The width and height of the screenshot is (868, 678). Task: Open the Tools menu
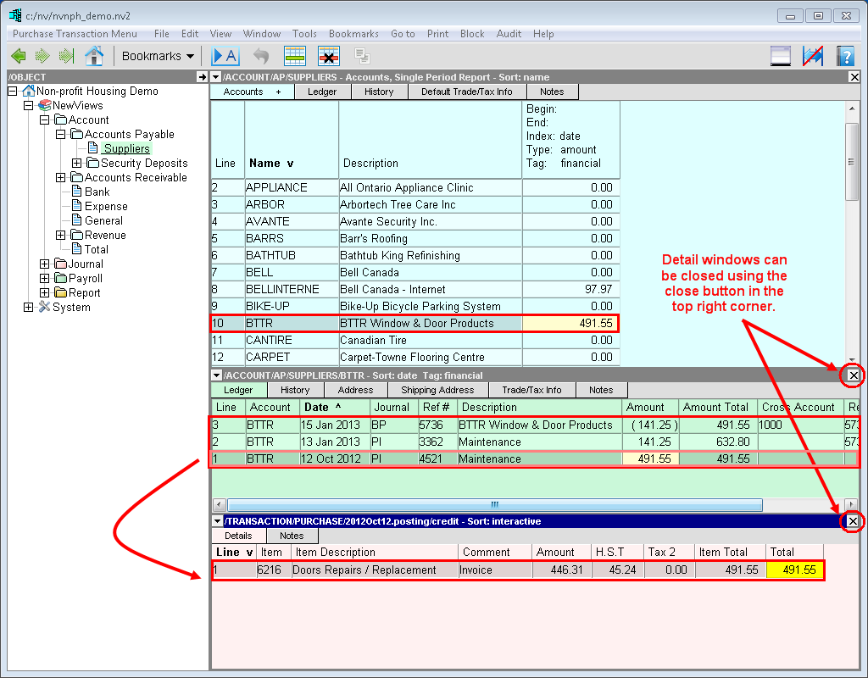tap(304, 34)
